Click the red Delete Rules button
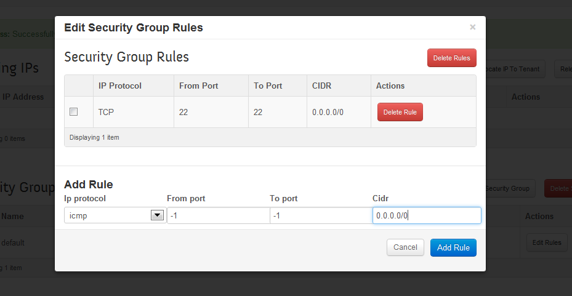572x296 pixels. 451,58
